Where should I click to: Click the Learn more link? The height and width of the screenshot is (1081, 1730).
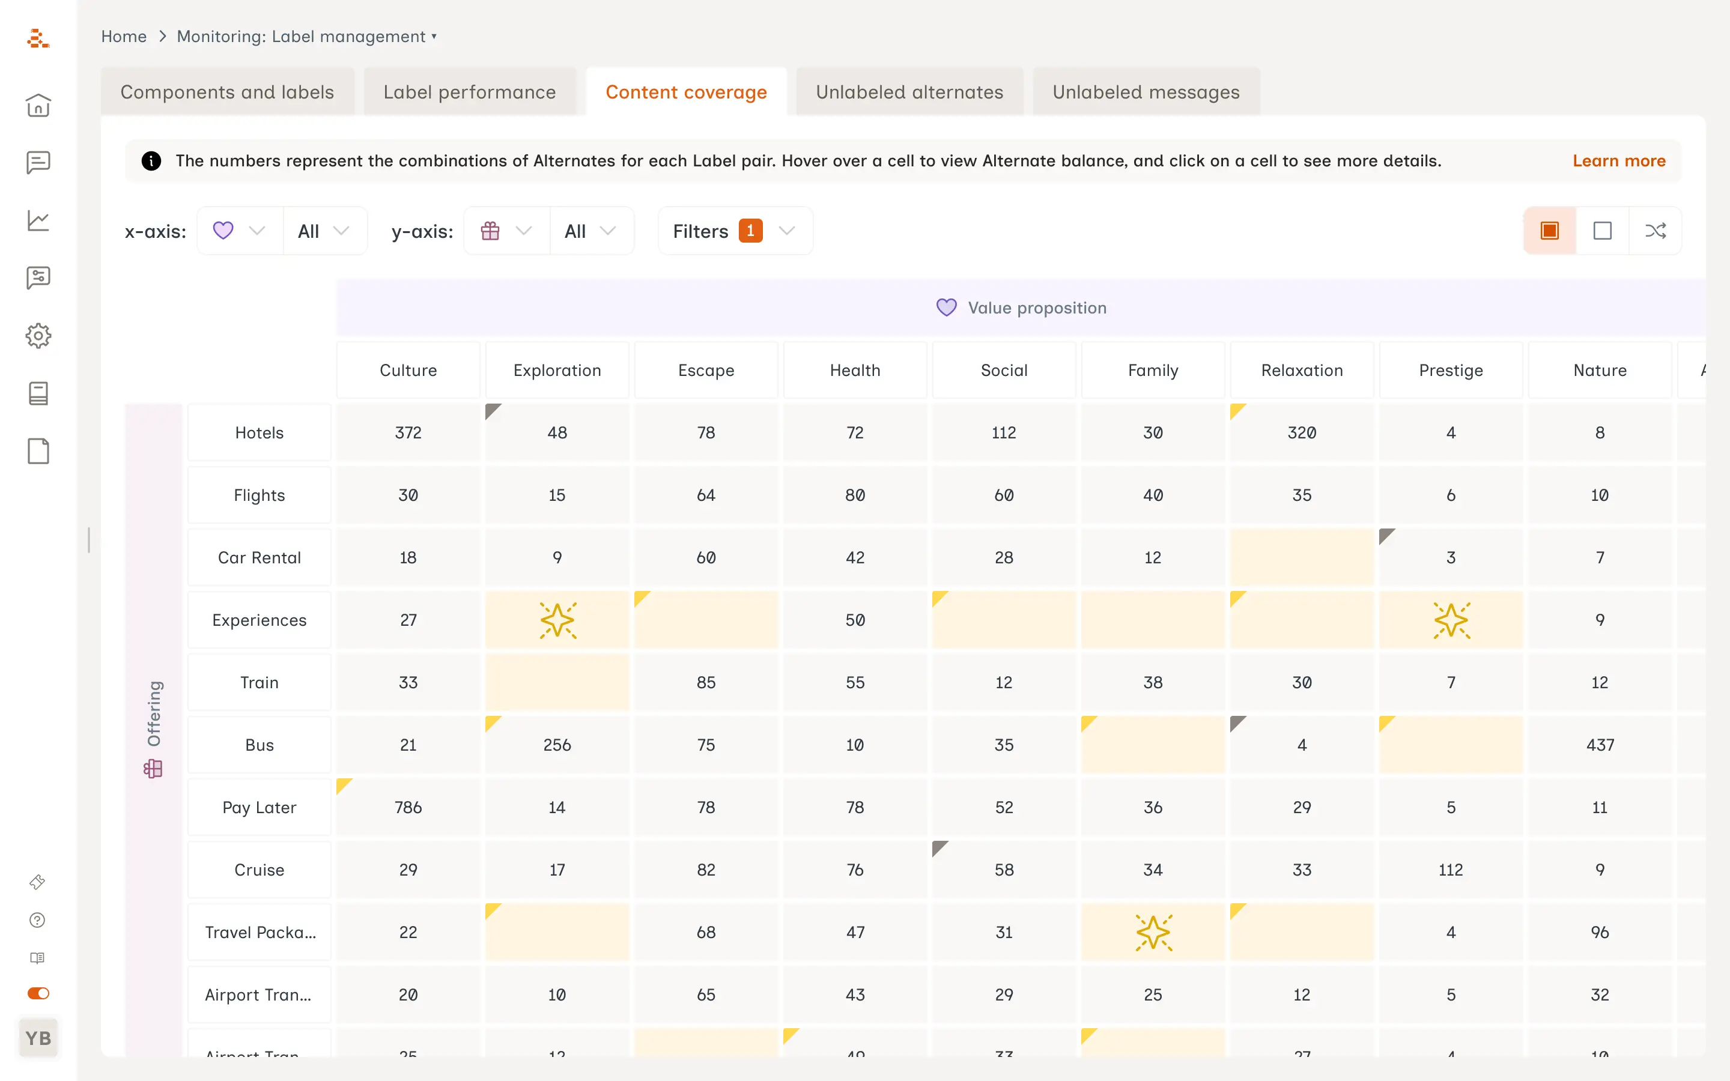pyautogui.click(x=1618, y=161)
